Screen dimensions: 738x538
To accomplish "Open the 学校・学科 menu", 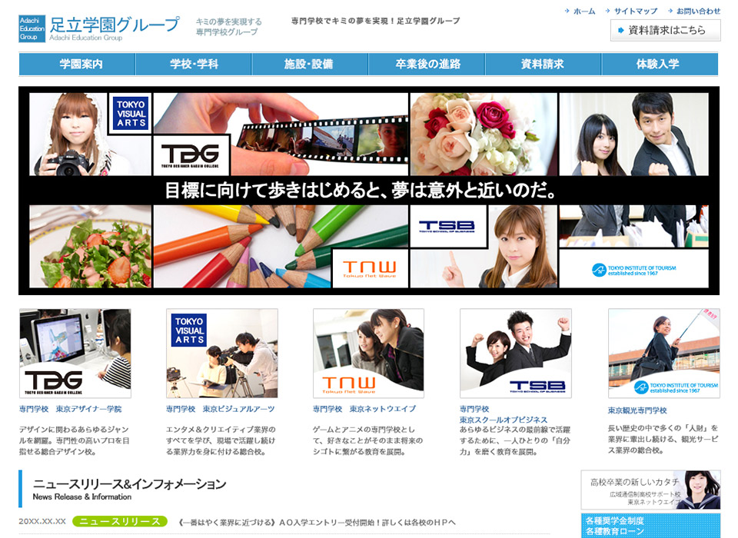I will 194,64.
